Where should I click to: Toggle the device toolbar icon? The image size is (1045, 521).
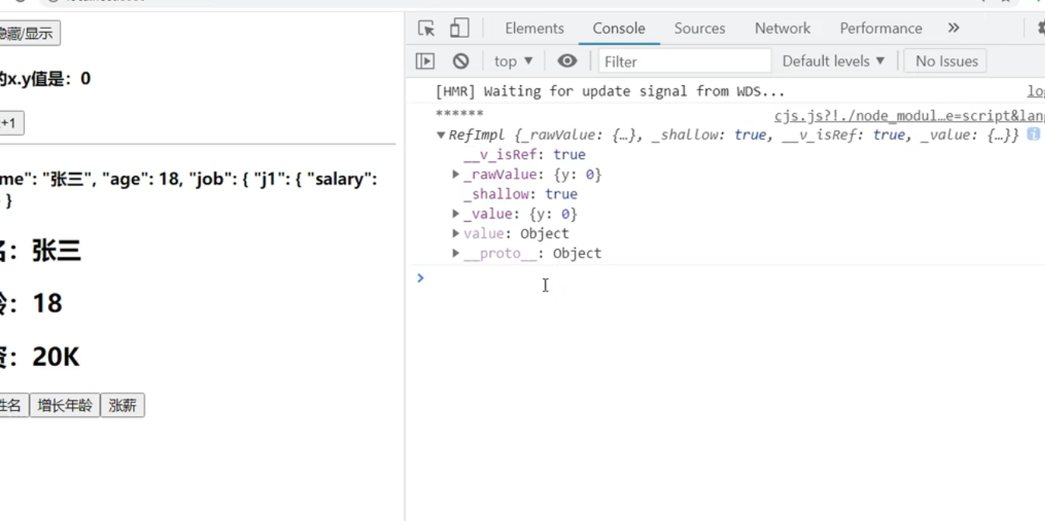pos(460,29)
